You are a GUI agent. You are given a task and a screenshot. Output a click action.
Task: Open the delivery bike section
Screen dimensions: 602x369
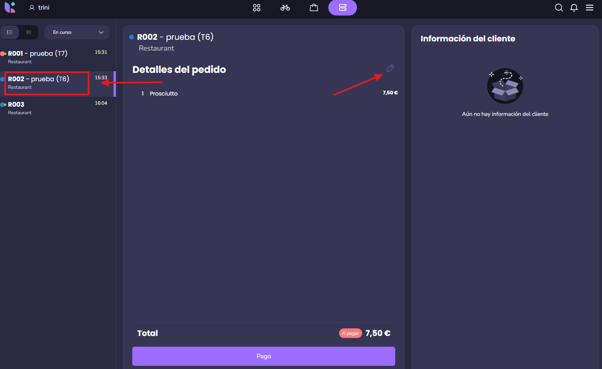[285, 8]
